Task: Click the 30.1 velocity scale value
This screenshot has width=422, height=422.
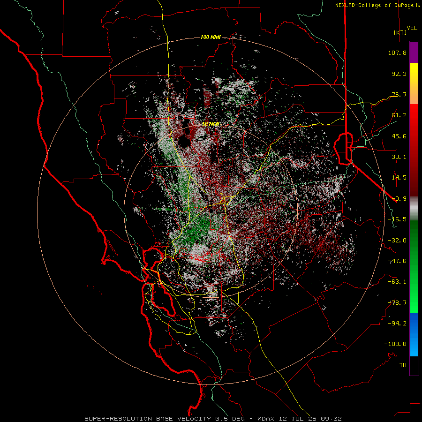Action: click(399, 157)
